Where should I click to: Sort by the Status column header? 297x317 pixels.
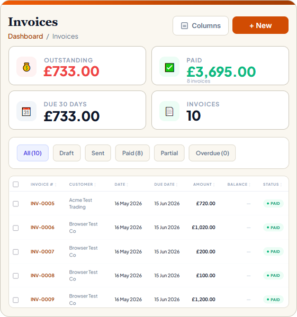tap(272, 184)
